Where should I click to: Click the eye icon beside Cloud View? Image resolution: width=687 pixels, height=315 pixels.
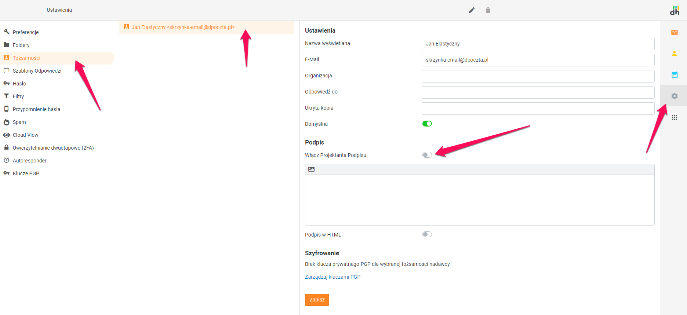[7, 135]
